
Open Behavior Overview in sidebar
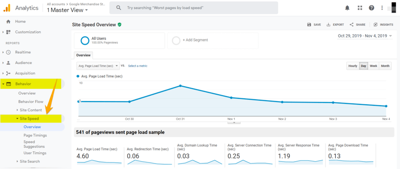tap(27, 93)
